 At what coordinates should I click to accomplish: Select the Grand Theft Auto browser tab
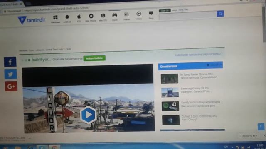click(x=11, y=5)
